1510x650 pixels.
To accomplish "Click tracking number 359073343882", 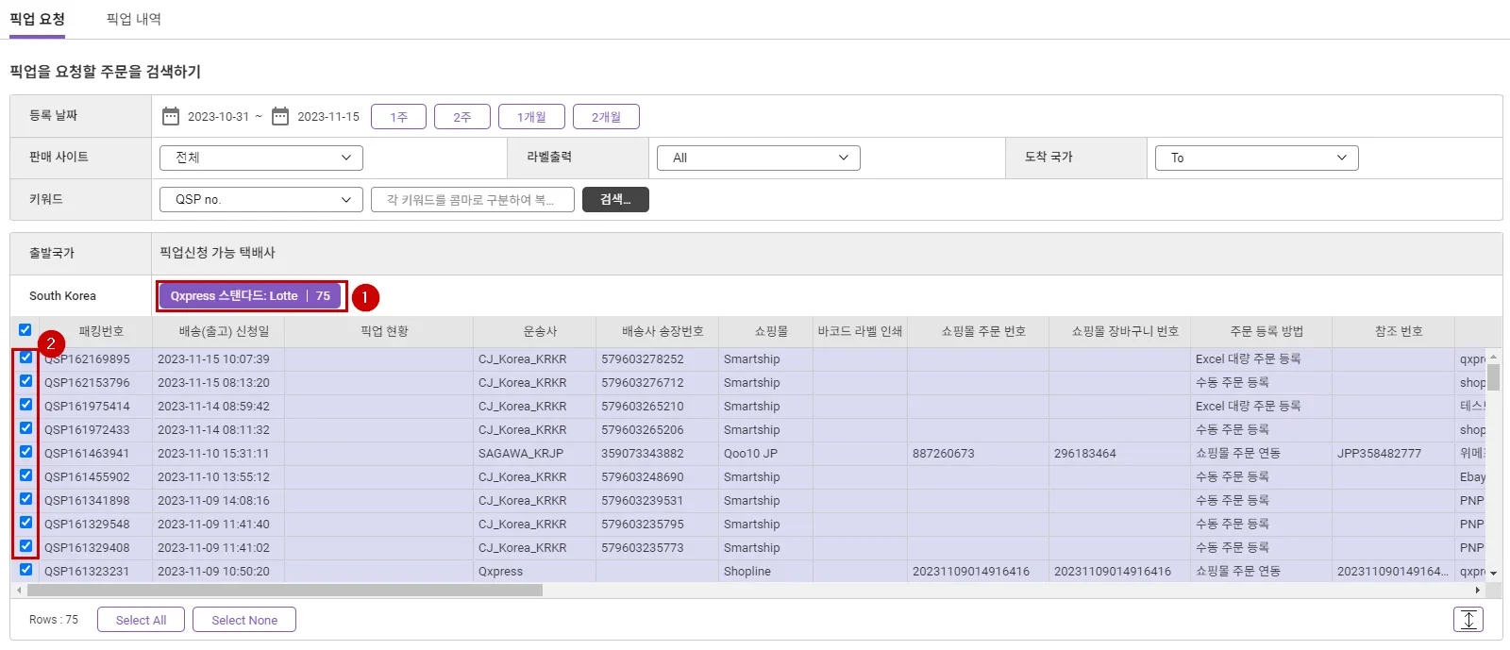I will (x=643, y=454).
